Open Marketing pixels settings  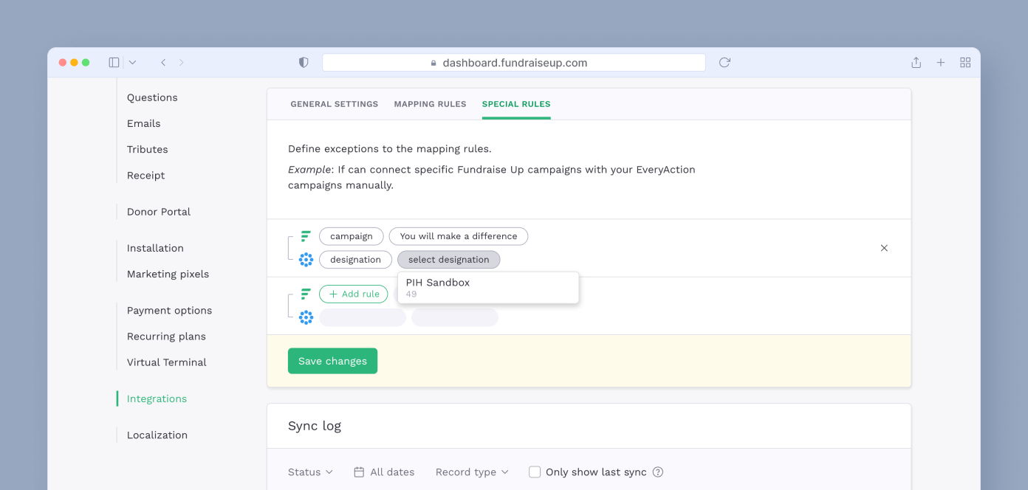(168, 274)
